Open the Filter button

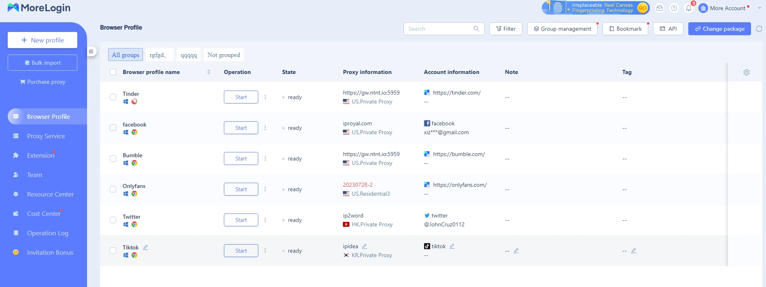pos(506,29)
